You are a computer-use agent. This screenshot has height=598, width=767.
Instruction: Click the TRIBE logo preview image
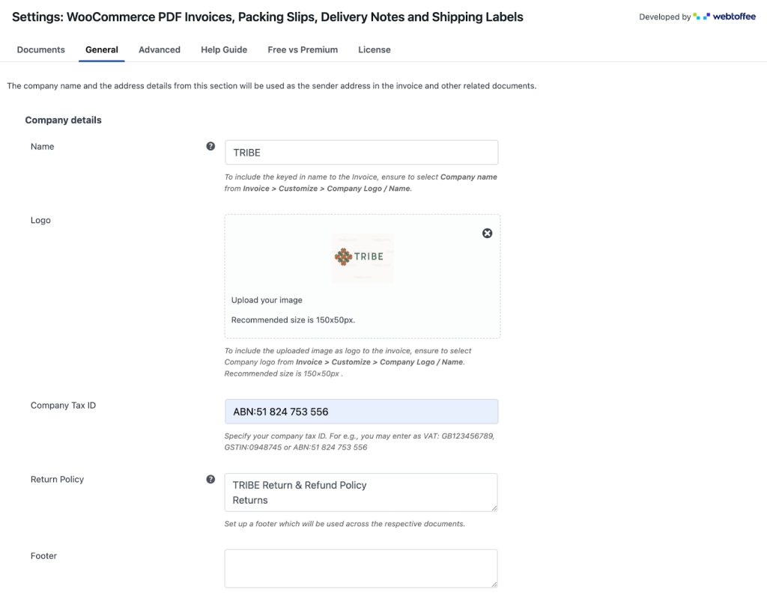coord(362,258)
